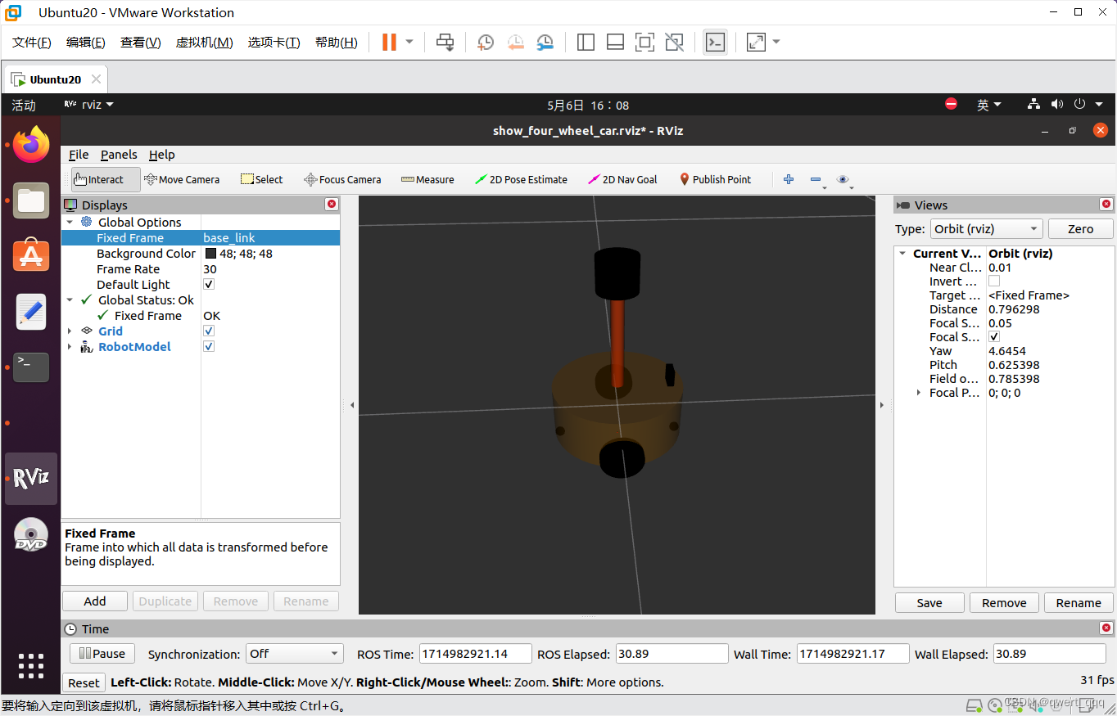Screen dimensions: 1117x716
Task: Take a VMware snapshot
Action: [x=486, y=42]
